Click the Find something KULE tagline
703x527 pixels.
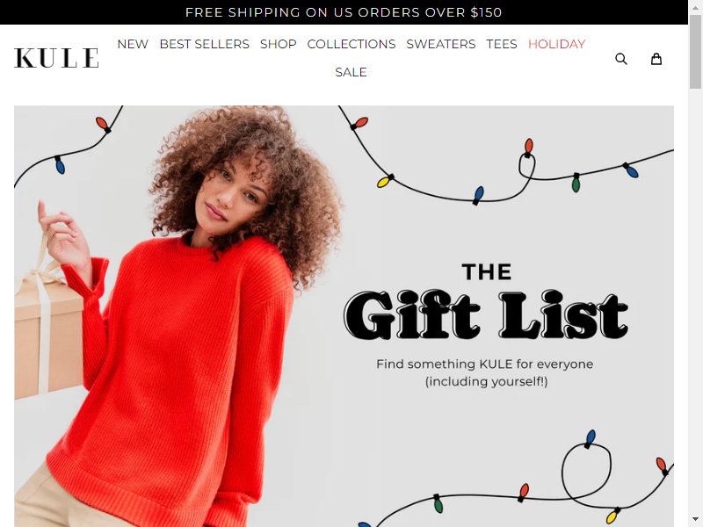coord(485,372)
